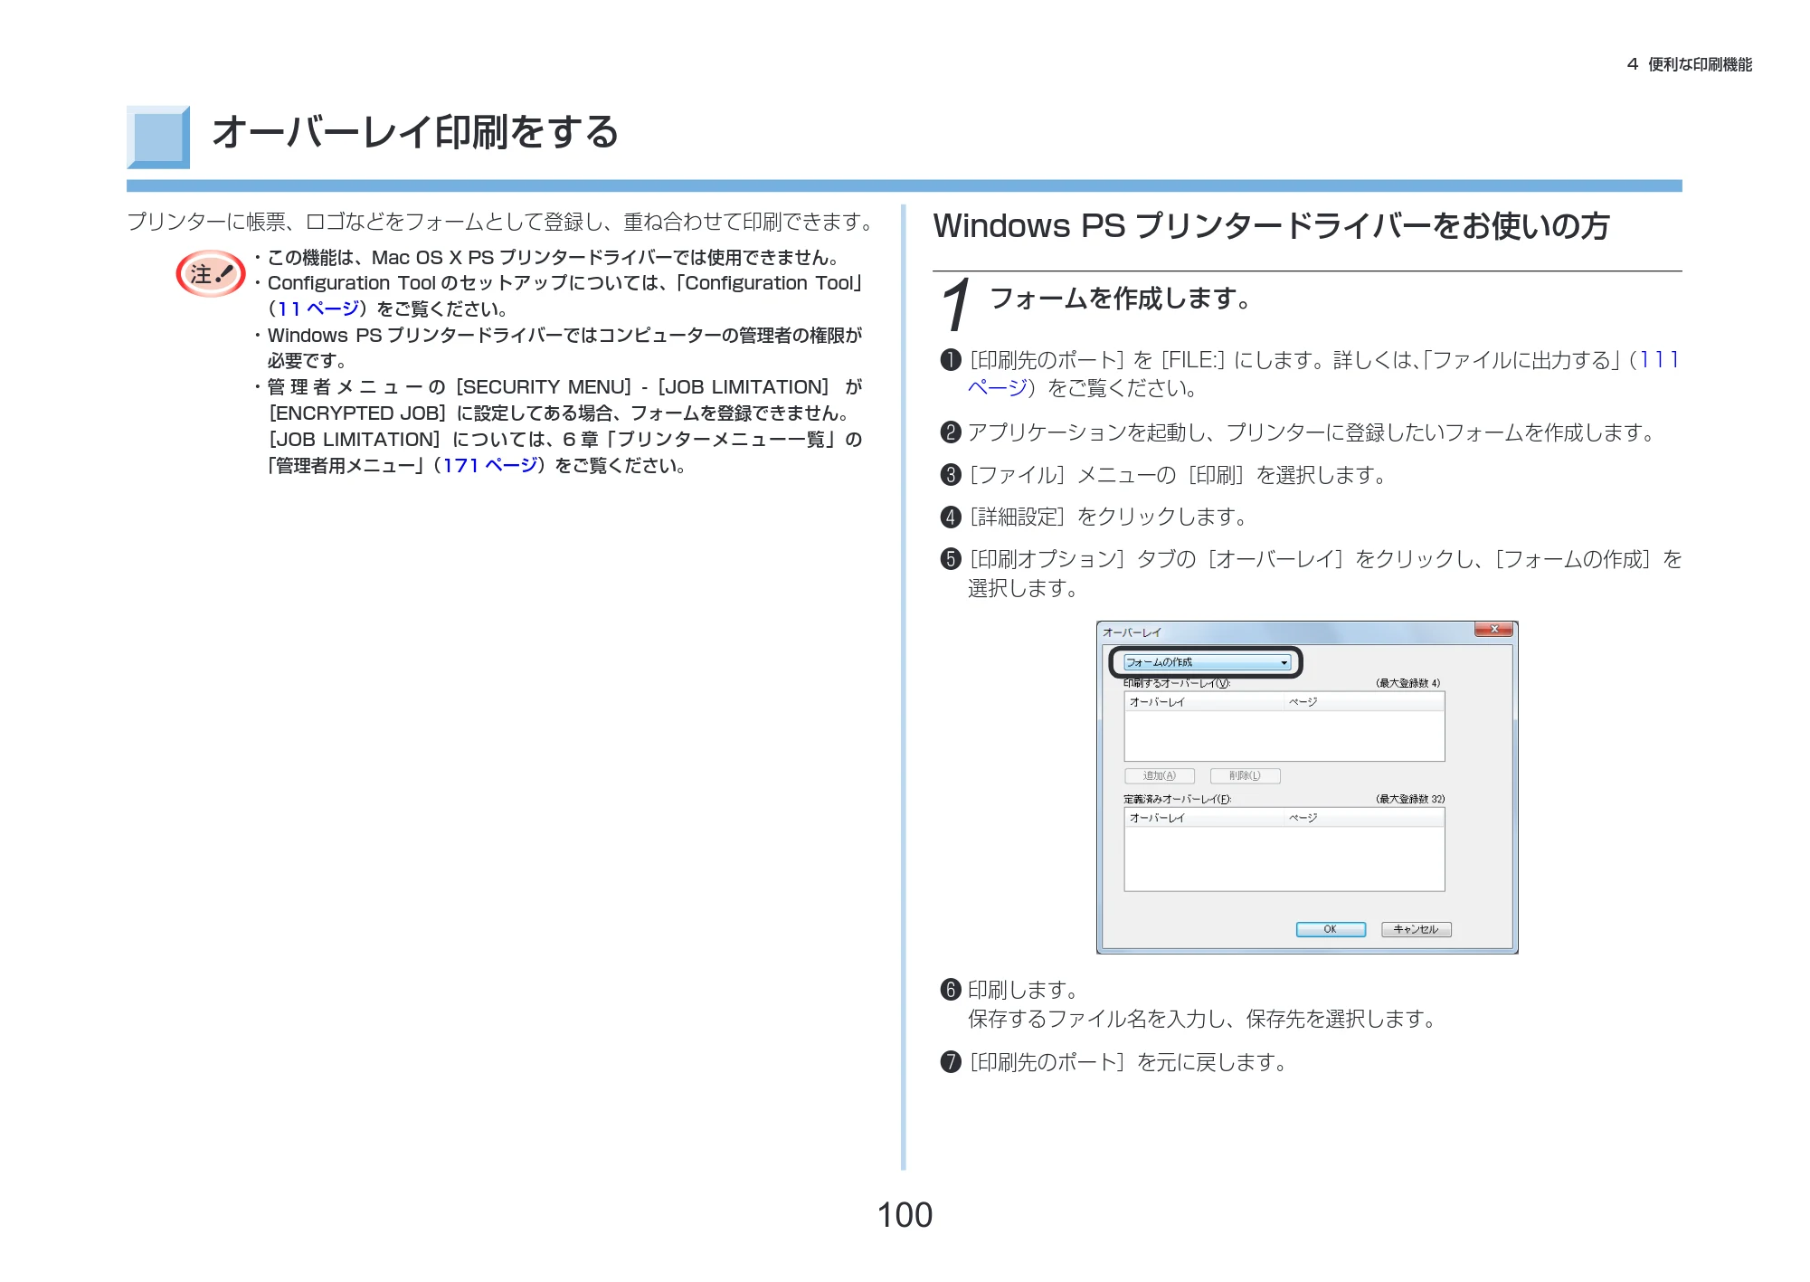Viewport: 1810px width, 1282px height.
Task: Follow the 171 ページ link for 管理者用メニュー
Action: point(490,466)
